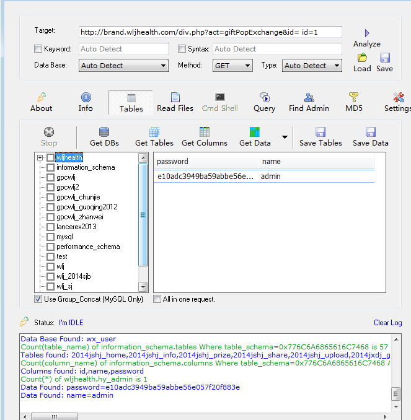This screenshot has height=420, width=411.
Task: Click the Get Columns icon
Action: tap(205, 132)
